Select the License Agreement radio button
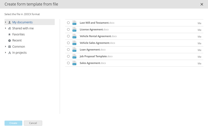The image size is (208, 128). click(x=68, y=29)
